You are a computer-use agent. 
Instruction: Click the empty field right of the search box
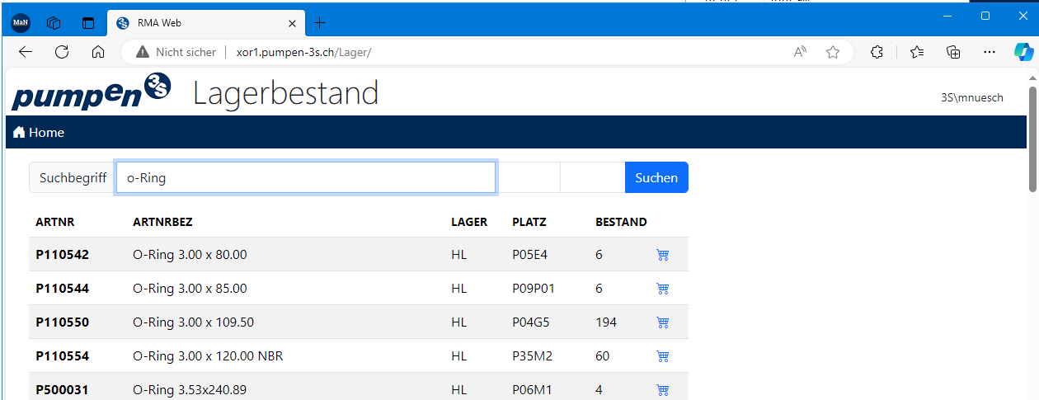[529, 177]
